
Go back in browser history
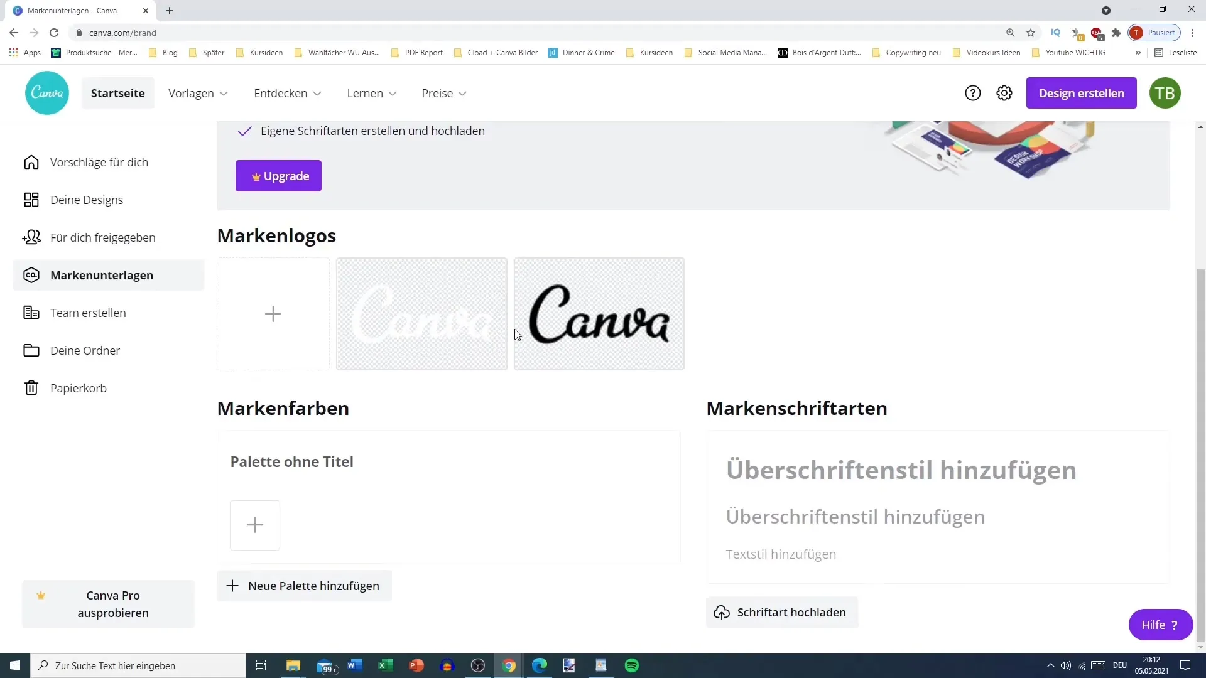[x=14, y=33]
